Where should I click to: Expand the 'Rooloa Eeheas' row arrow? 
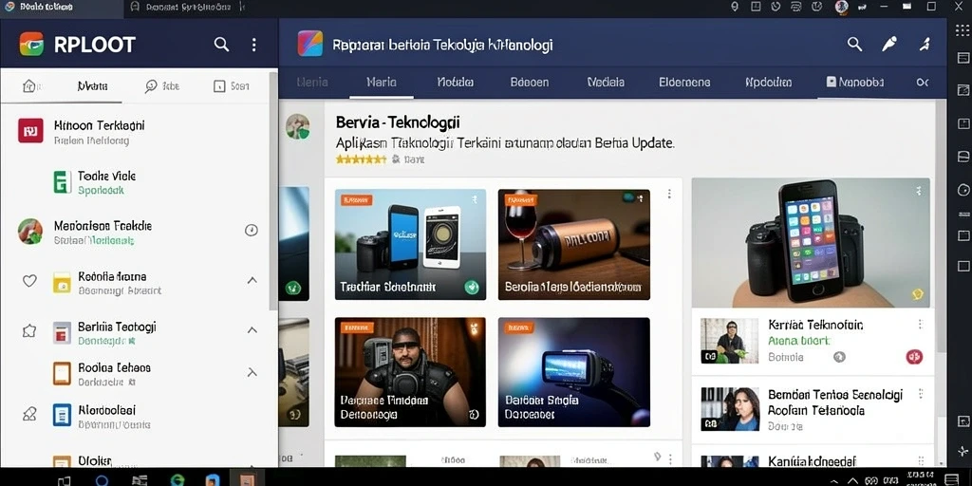coord(252,372)
